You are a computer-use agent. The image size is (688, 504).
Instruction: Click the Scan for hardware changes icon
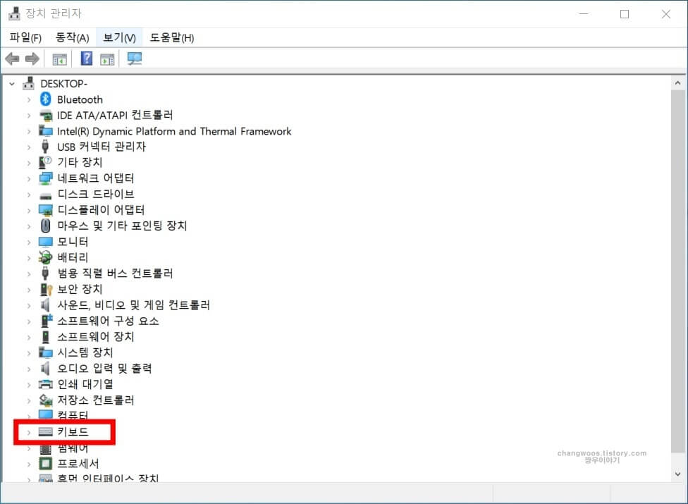(x=133, y=59)
